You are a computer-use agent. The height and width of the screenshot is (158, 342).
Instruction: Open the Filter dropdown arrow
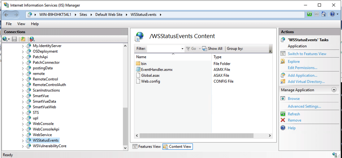point(182,49)
